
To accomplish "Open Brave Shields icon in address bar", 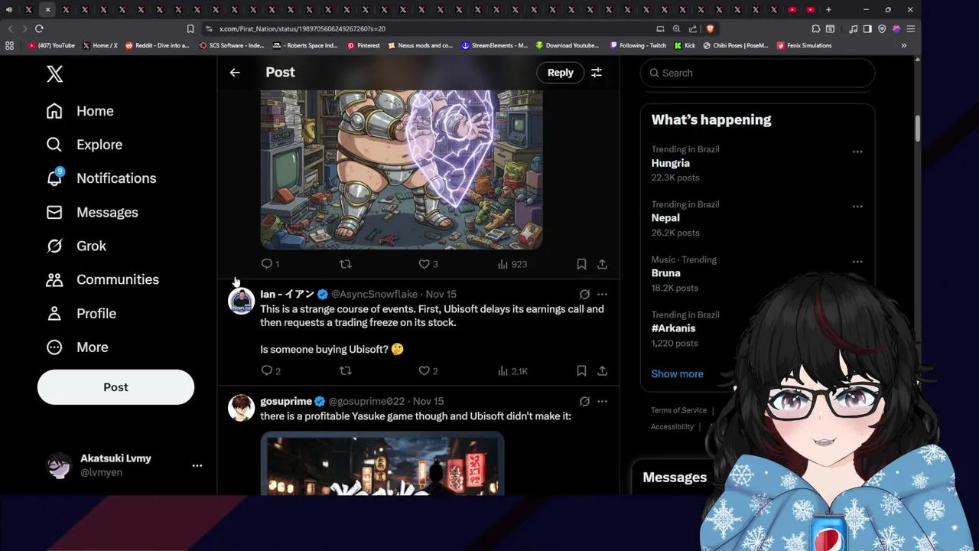I will [710, 29].
